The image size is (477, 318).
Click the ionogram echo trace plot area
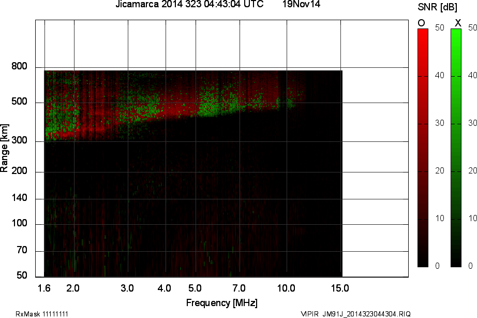[193, 174]
